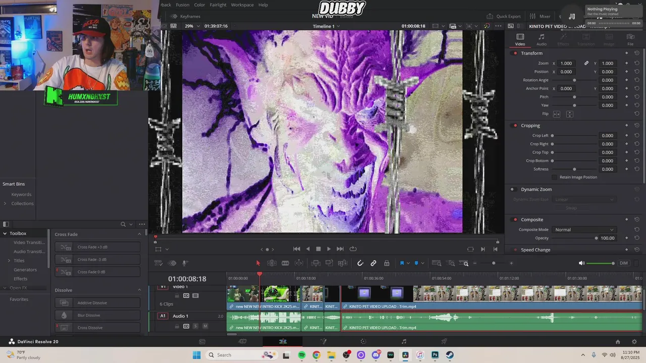Expand the Collections smart bin
The width and height of the screenshot is (646, 363).
[x=5, y=204]
